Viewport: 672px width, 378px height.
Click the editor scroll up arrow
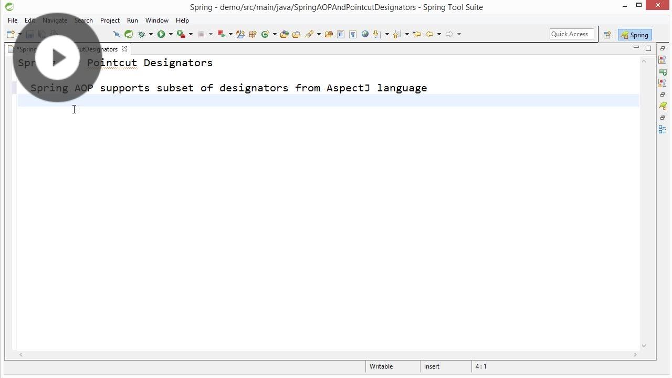coord(644,61)
